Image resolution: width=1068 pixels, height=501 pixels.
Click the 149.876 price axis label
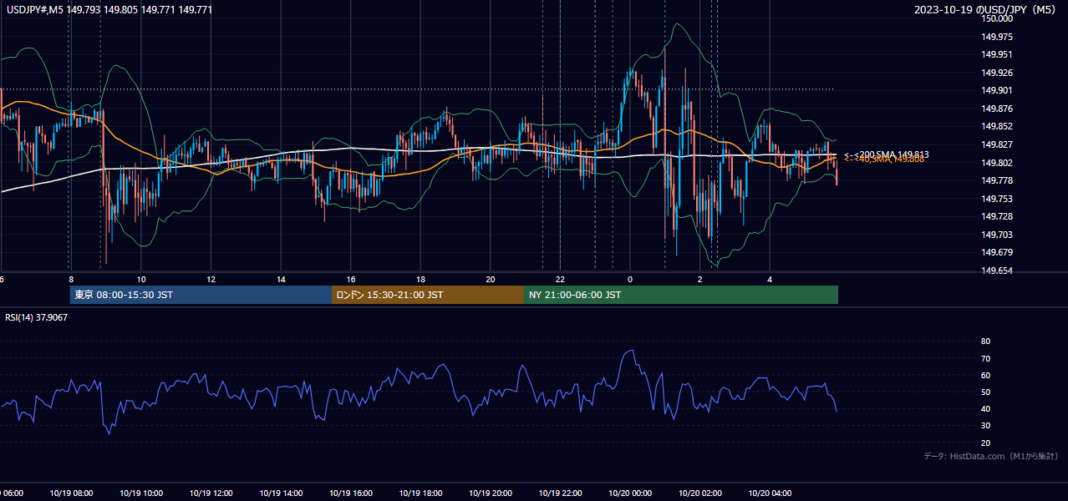pos(997,109)
